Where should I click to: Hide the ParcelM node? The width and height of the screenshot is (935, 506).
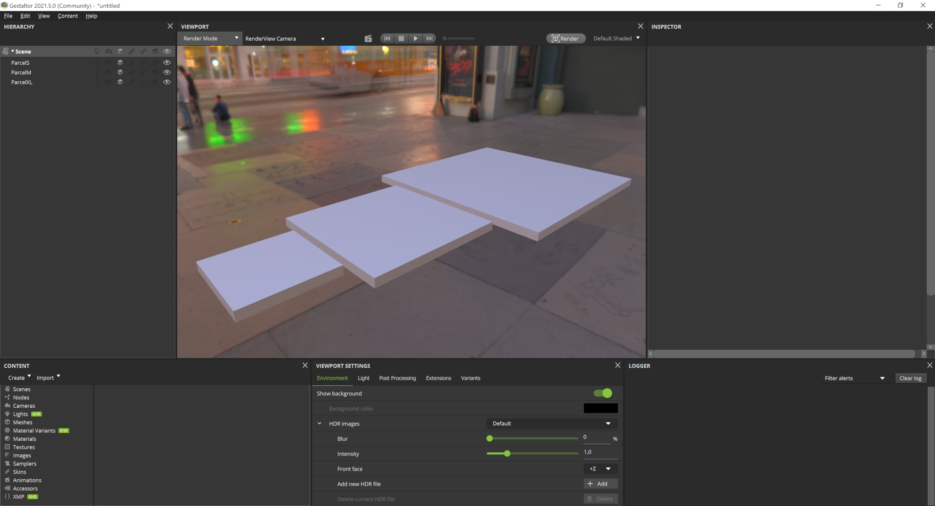(x=167, y=72)
